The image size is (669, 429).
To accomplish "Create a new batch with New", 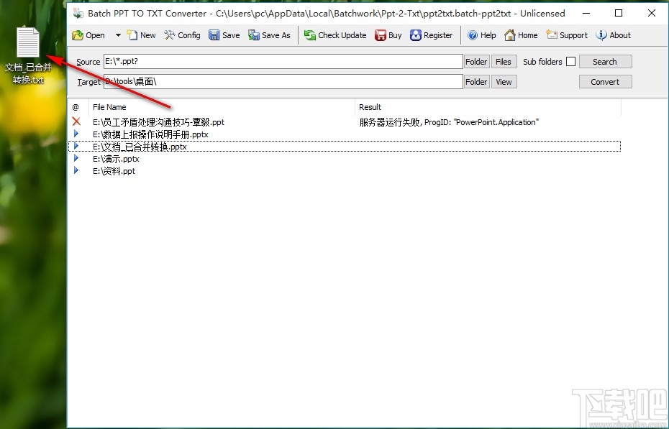I will [141, 34].
